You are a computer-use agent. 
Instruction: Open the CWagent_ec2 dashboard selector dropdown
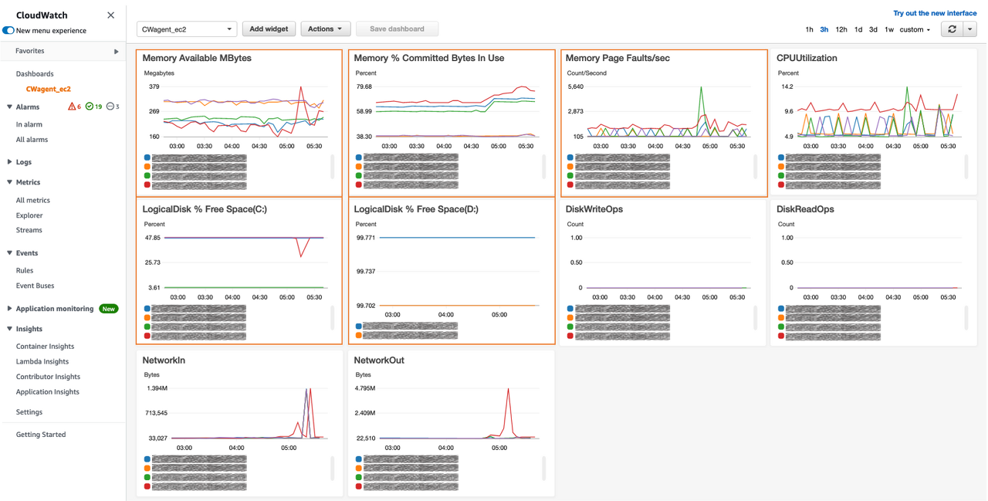[187, 29]
